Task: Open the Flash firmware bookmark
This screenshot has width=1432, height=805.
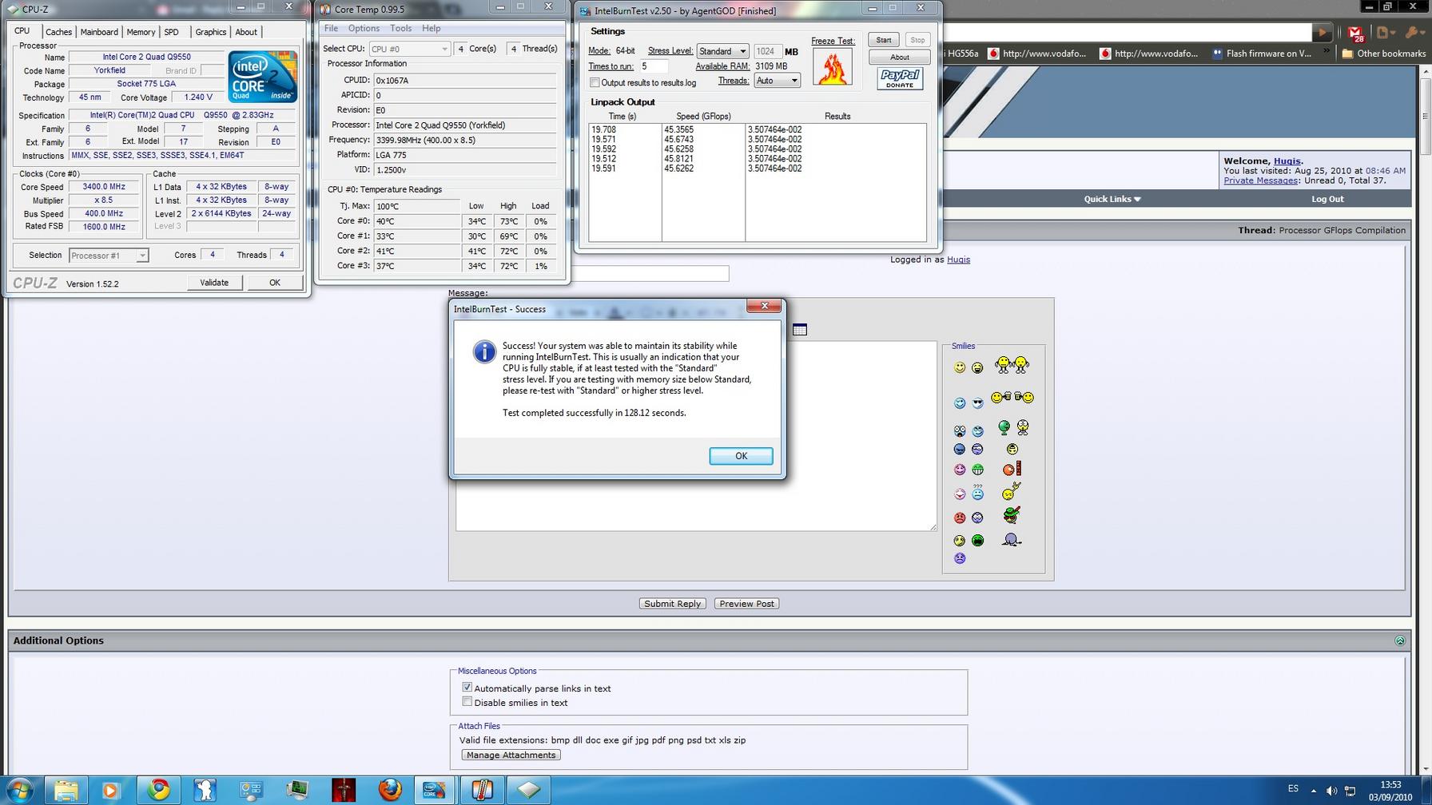Action: (x=1262, y=54)
